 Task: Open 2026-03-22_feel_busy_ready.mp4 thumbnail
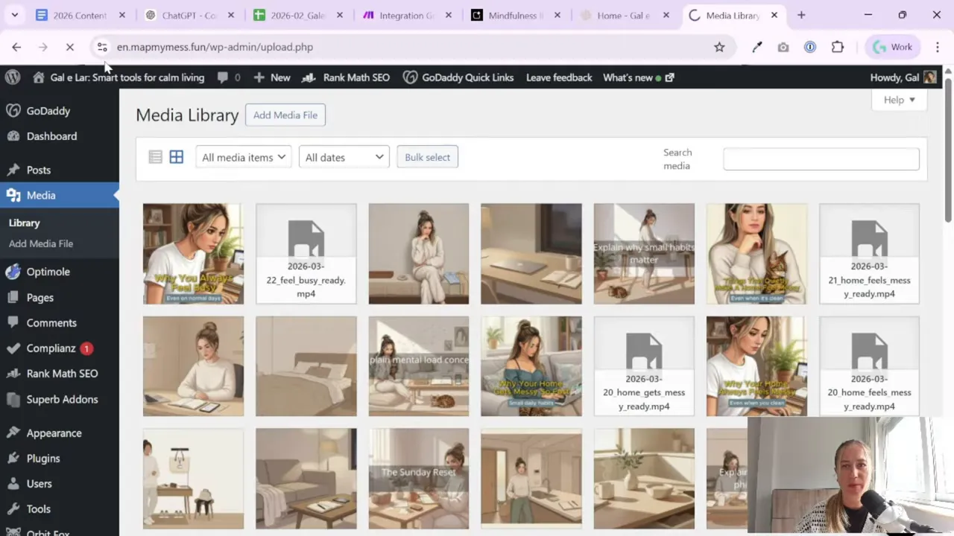tap(306, 254)
